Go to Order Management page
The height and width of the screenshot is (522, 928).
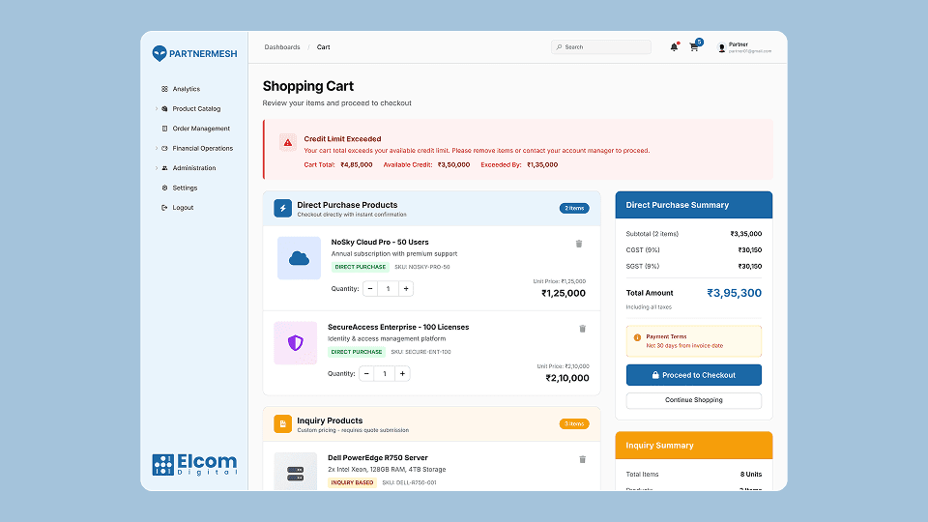[x=201, y=129]
